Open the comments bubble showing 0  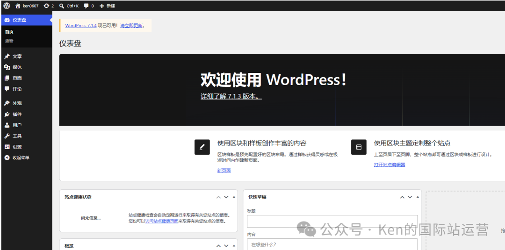tap(87, 6)
